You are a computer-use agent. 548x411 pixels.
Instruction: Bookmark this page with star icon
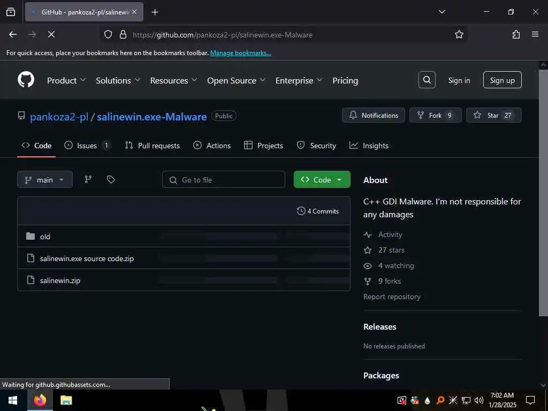(459, 34)
